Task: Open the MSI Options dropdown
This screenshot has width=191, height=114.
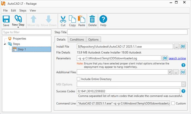Action: pyautogui.click(x=183, y=84)
